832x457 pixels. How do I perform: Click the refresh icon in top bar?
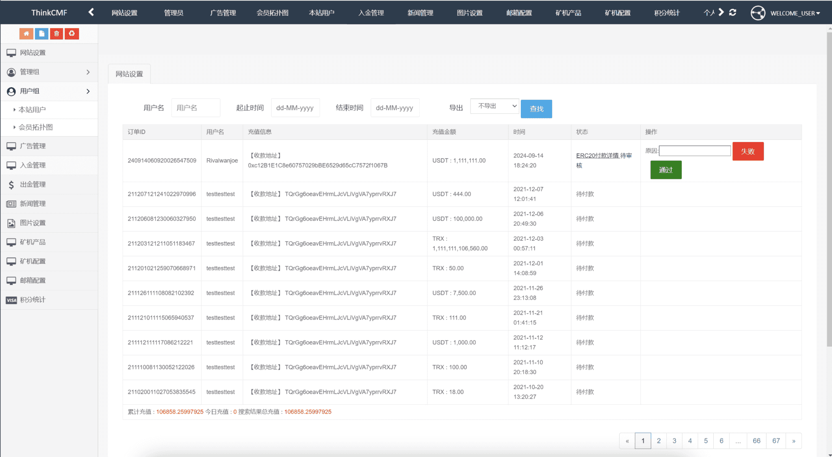click(x=732, y=13)
